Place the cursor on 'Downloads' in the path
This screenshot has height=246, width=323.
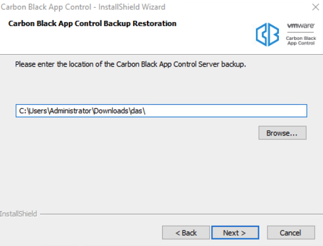(111, 111)
